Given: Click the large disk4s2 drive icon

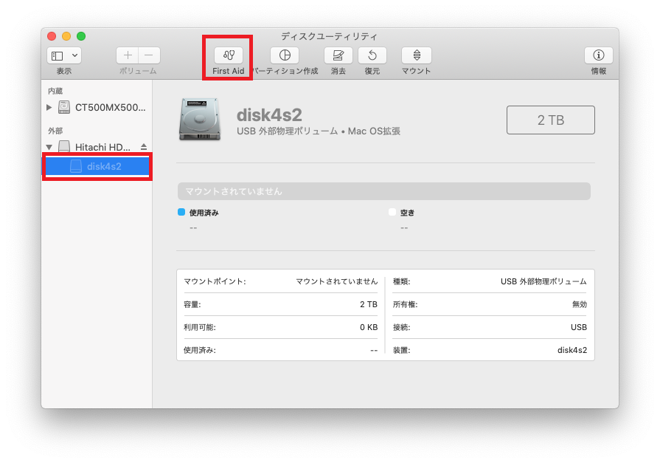Looking at the screenshot, I should click(200, 120).
